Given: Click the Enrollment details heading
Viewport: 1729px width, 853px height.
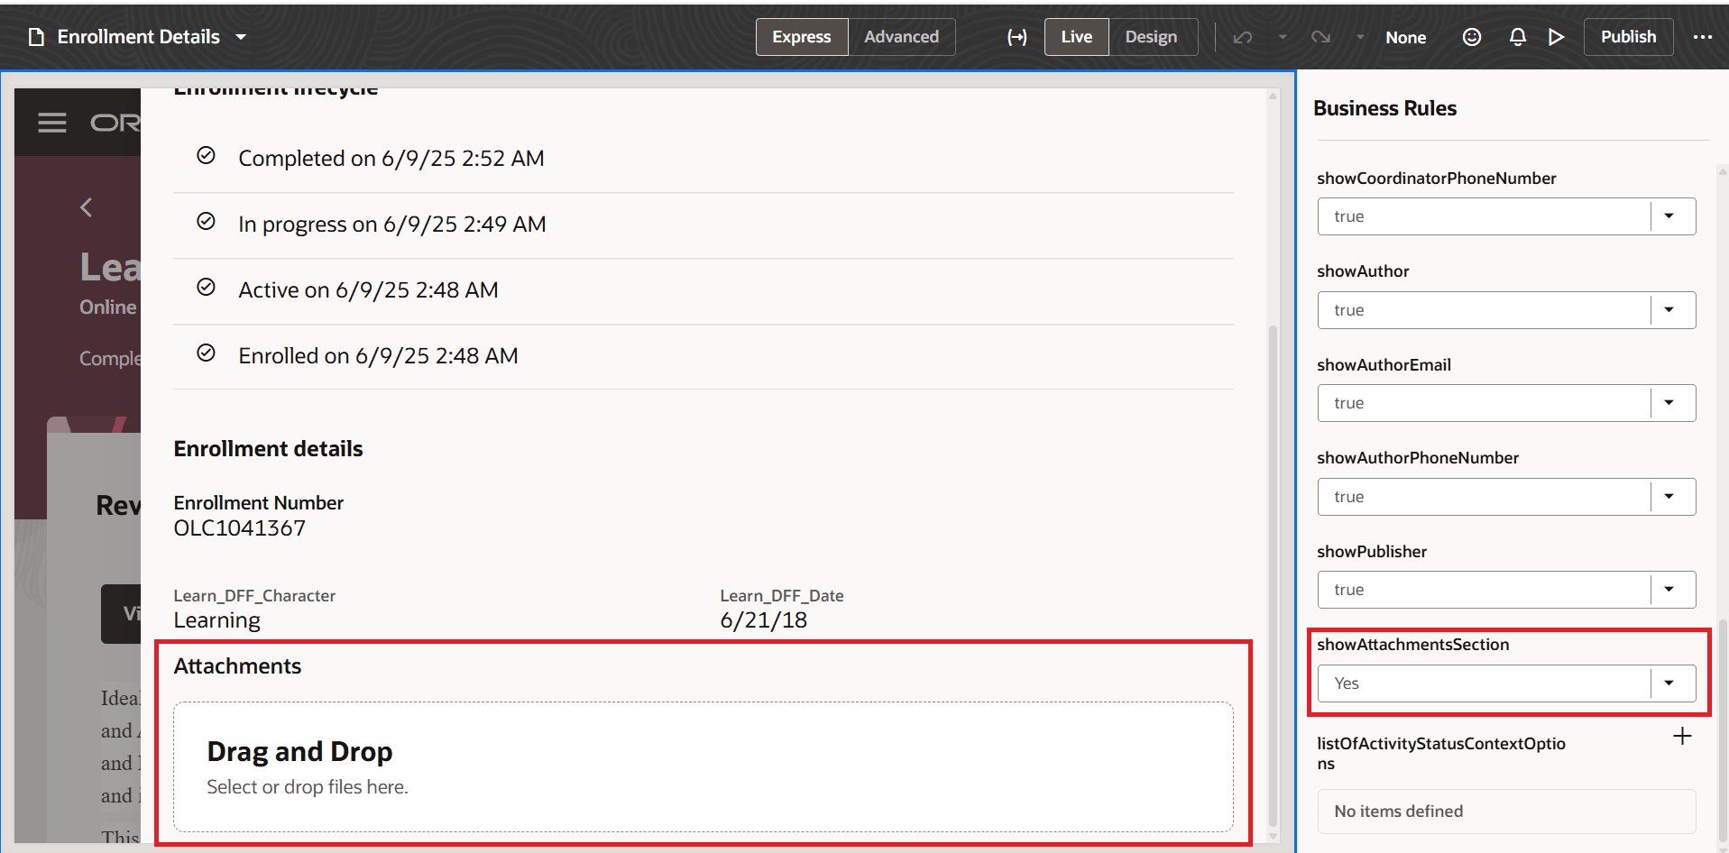Looking at the screenshot, I should [268, 449].
